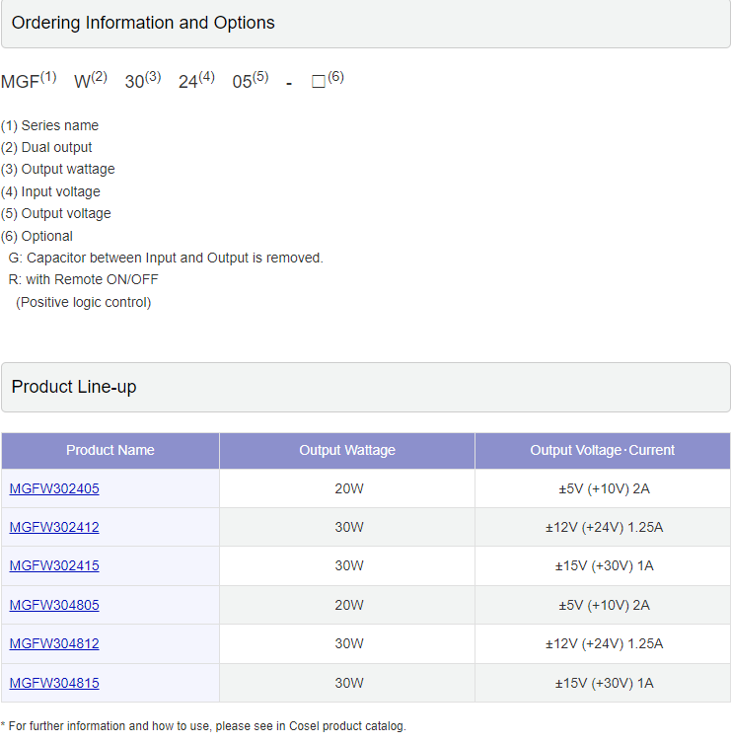The image size is (731, 743).
Task: Click the Output Wattage column header
Action: pyautogui.click(x=347, y=450)
